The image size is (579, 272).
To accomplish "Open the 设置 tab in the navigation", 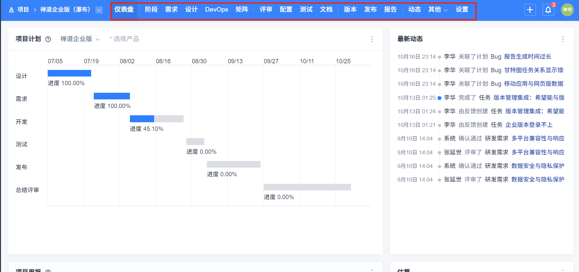I will (462, 10).
